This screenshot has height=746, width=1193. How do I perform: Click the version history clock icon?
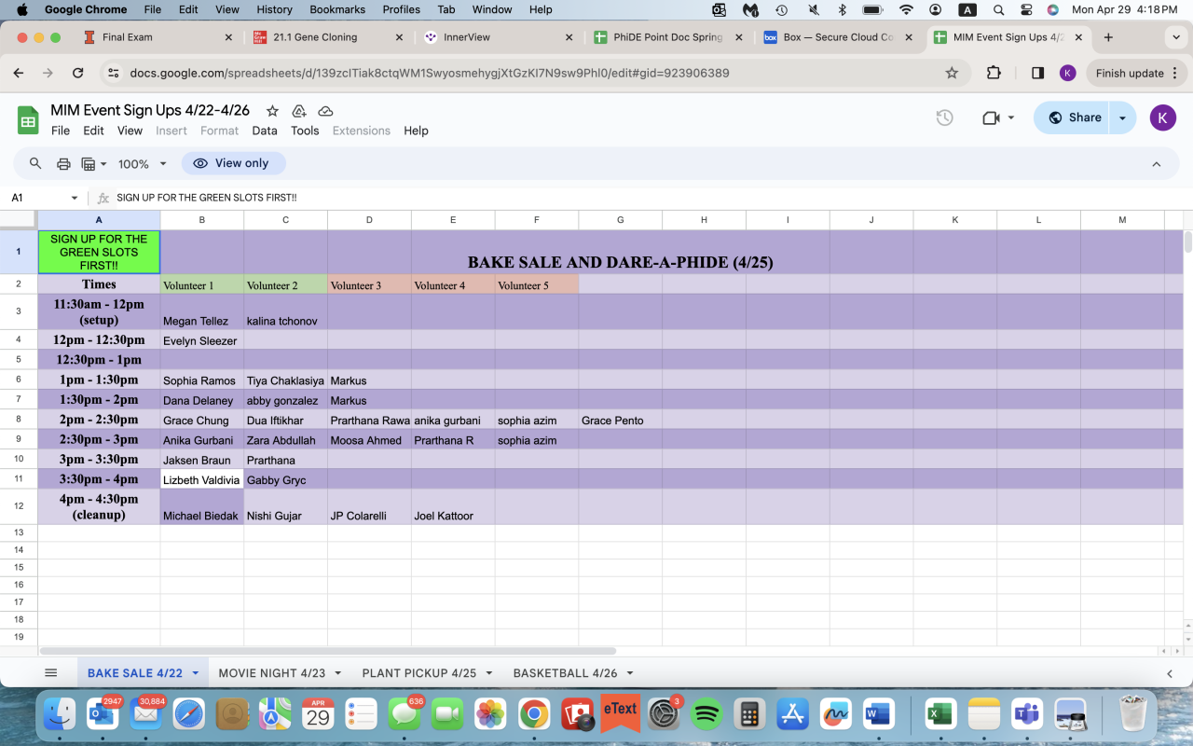click(944, 117)
